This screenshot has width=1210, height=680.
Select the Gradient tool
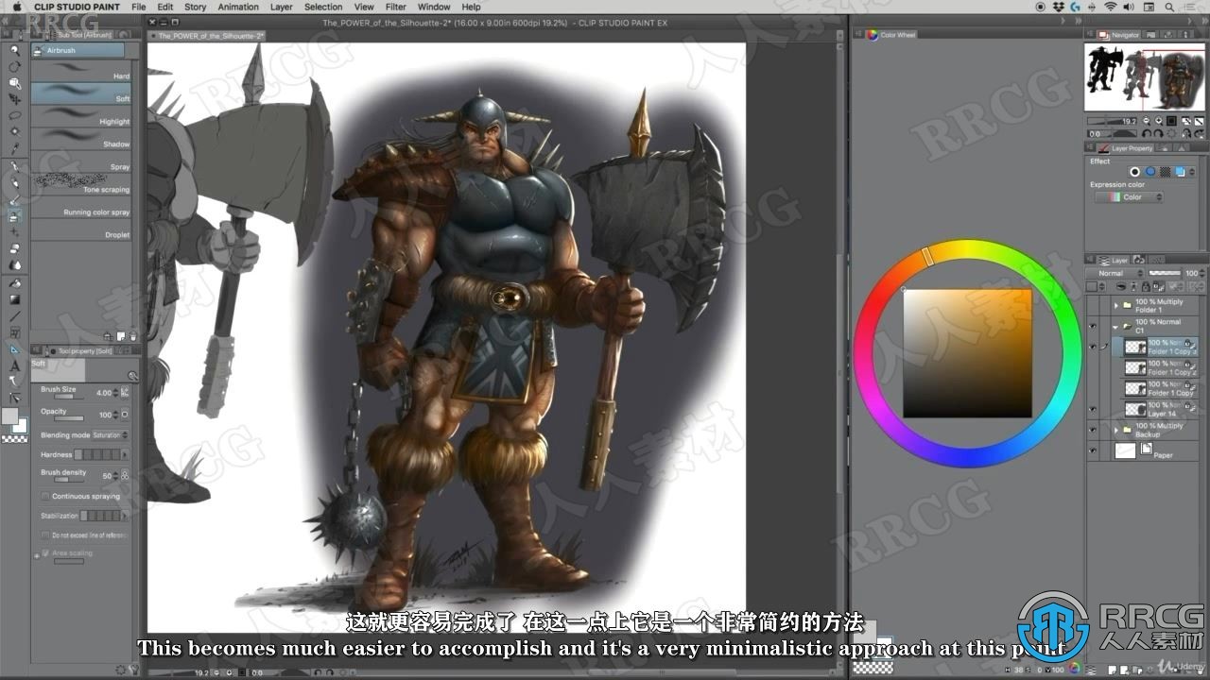point(14,299)
